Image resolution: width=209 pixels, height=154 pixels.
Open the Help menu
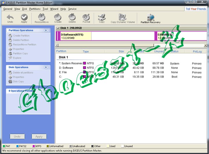tap(63, 9)
